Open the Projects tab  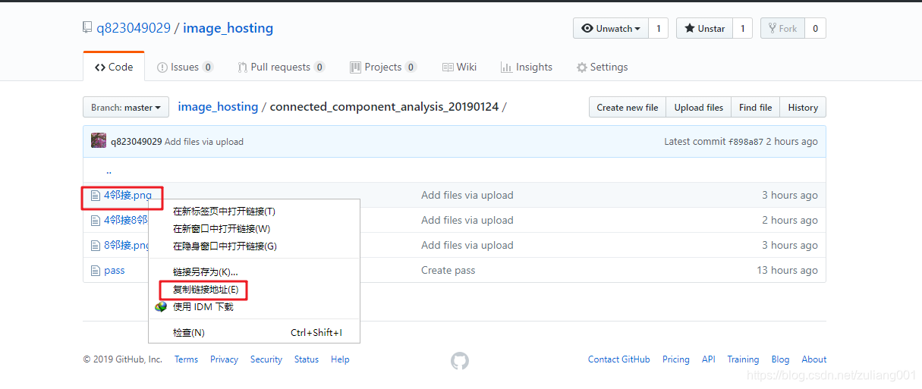382,67
